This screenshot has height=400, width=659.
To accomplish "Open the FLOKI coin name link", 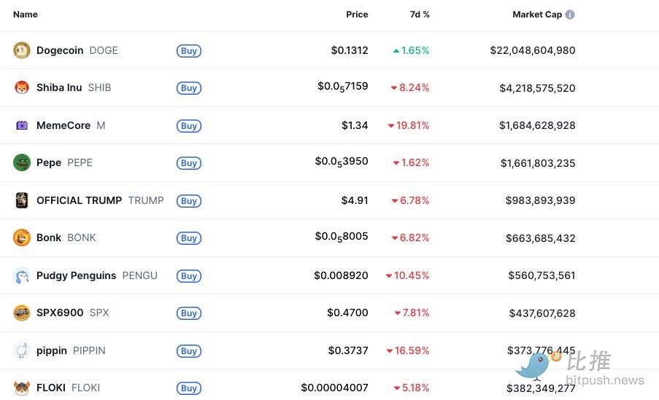I will pos(51,388).
